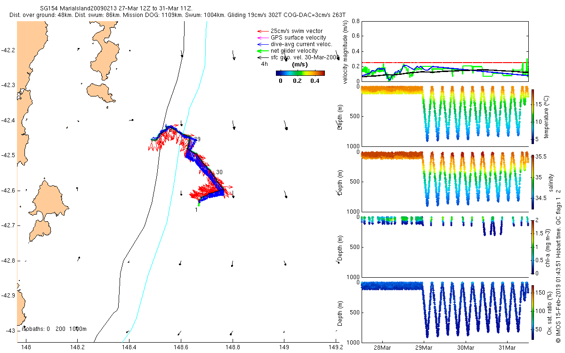
Task: Click the salinity colorbar
Action: pos(533,182)
